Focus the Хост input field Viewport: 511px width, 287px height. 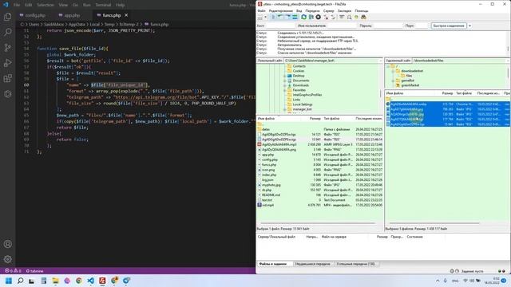pos(279,26)
